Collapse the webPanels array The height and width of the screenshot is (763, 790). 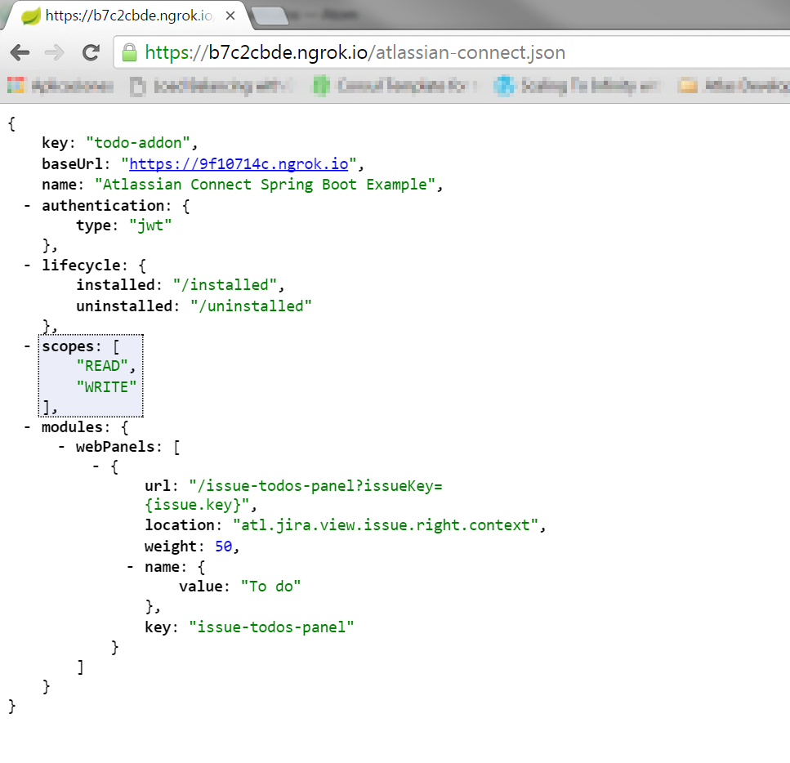click(x=61, y=446)
